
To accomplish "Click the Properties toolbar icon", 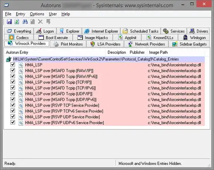I will pos(32,22).
